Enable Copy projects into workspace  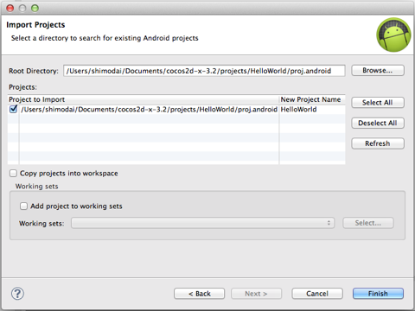pyautogui.click(x=13, y=173)
